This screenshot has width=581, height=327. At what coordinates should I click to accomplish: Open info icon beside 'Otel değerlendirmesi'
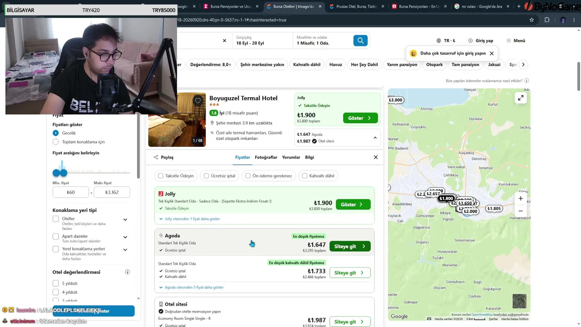[x=128, y=272]
